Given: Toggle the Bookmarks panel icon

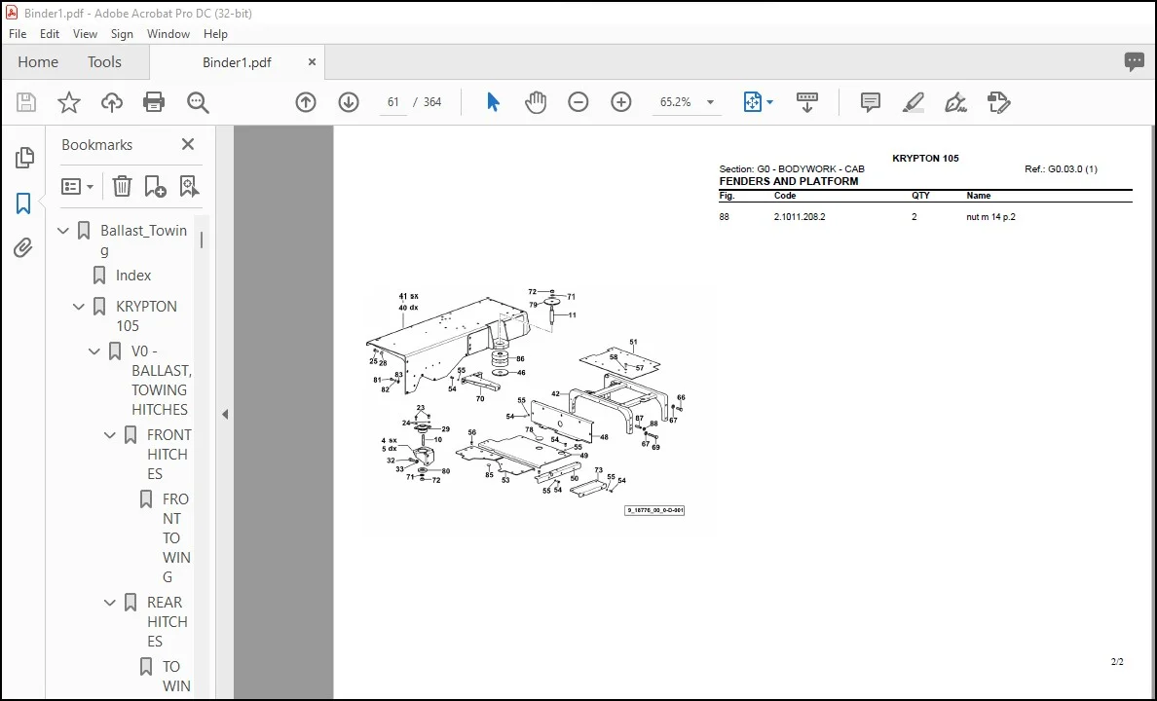Looking at the screenshot, I should click(23, 203).
